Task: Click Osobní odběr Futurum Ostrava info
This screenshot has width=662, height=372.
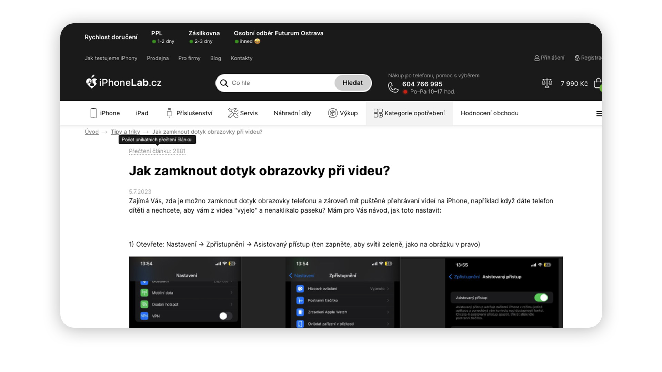Action: tap(279, 37)
